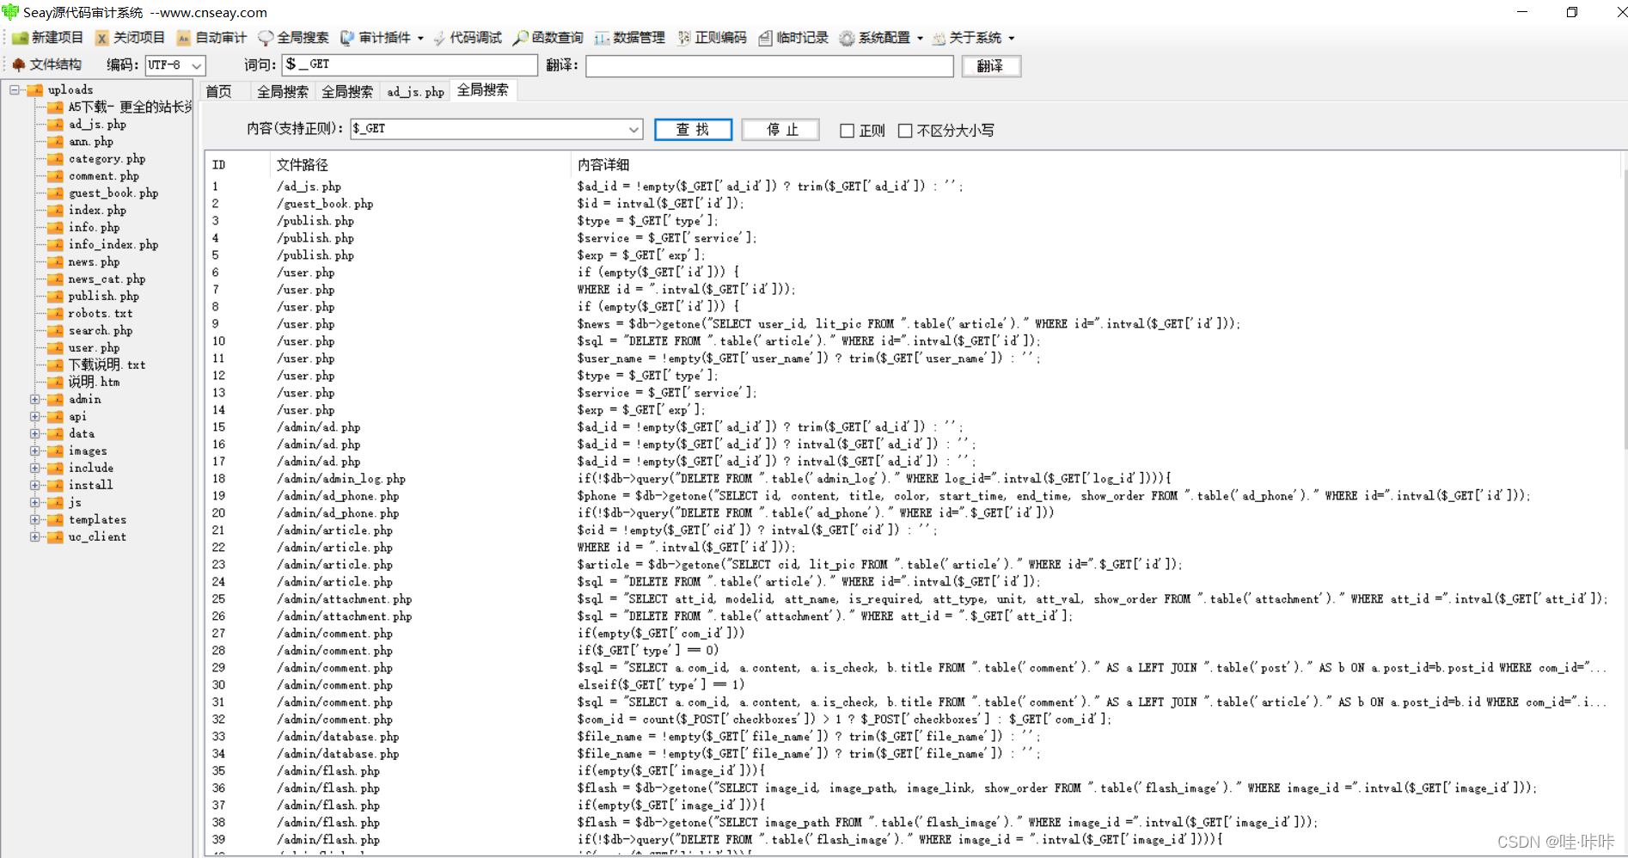Select result row 34 /admin/database.php
Screen dimensions: 1628x858
pos(911,754)
